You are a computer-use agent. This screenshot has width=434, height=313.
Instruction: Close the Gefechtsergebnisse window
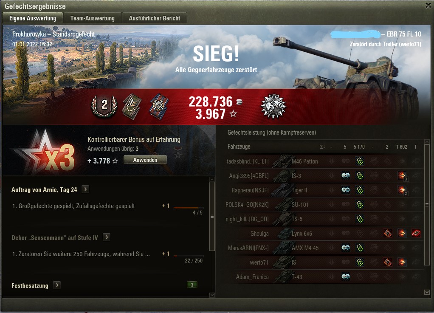pyautogui.click(x=428, y=6)
